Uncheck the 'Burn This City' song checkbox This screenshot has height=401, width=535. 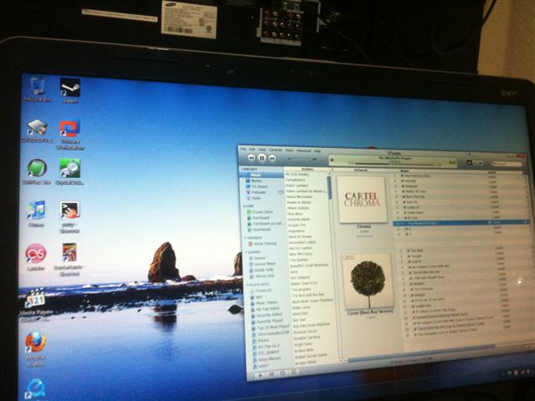pos(403,196)
